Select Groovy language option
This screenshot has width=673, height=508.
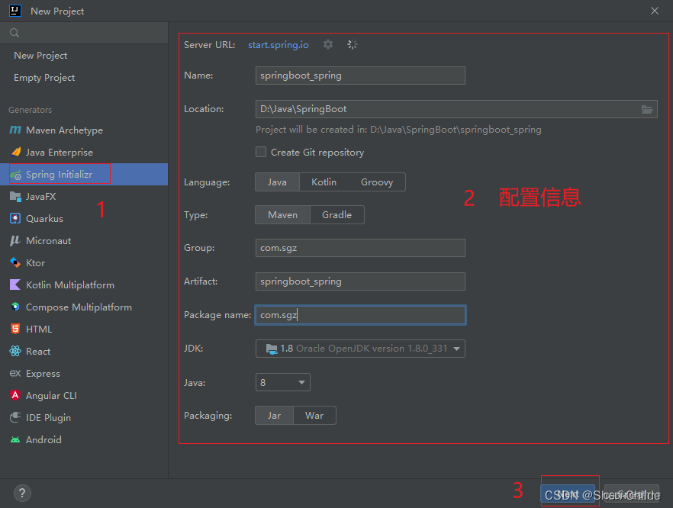377,182
